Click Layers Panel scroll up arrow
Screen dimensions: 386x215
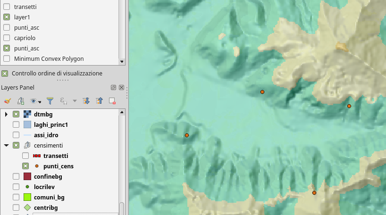tap(122, 112)
